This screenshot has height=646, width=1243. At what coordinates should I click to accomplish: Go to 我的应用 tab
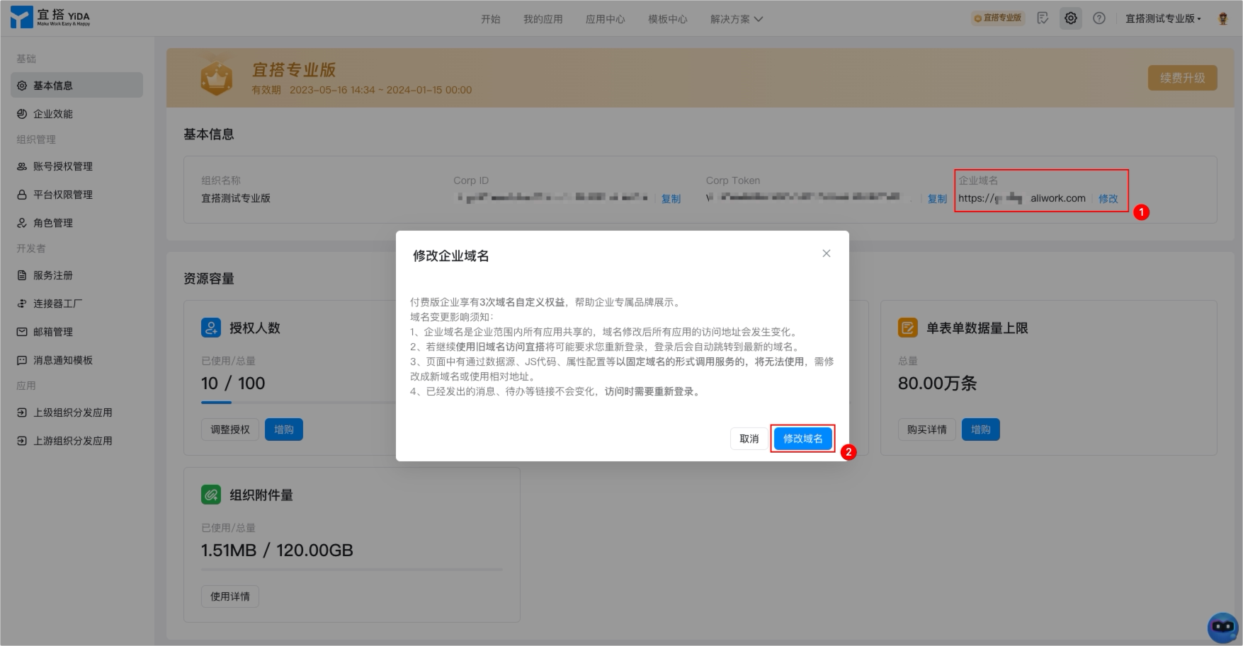543,19
